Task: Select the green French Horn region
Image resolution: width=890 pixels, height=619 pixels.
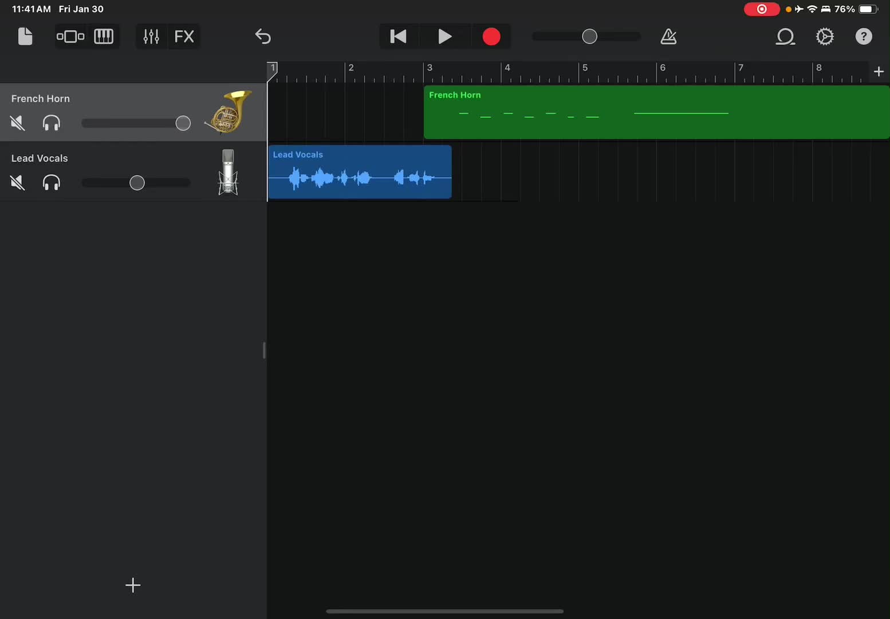Action: pyautogui.click(x=656, y=112)
